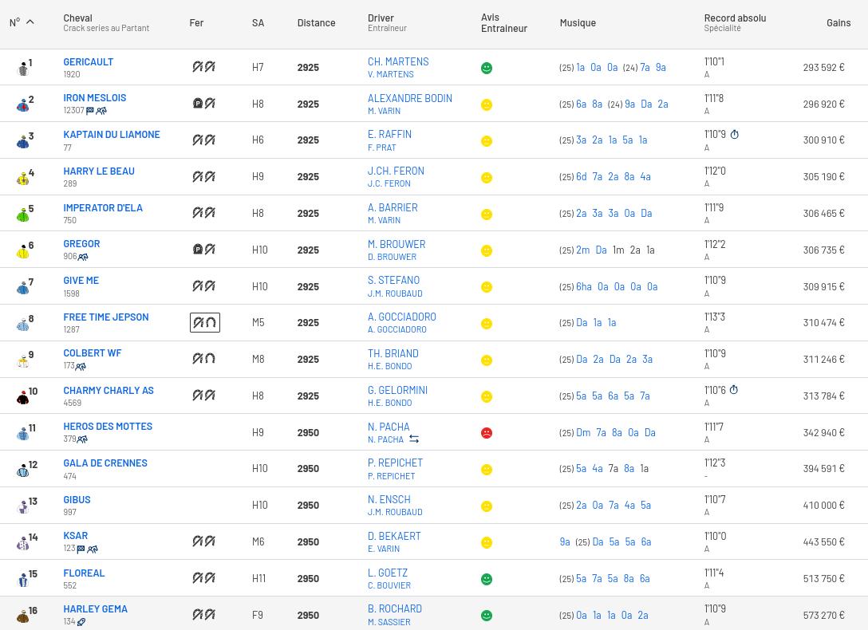Click the swap arrows icon next to N. Pacha
The width and height of the screenshot is (868, 630).
[x=414, y=439]
